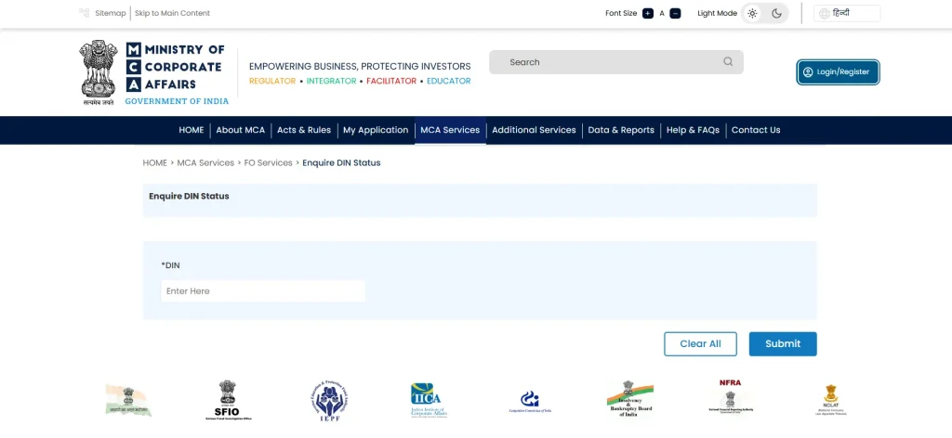Decrease font size with minus icon

point(675,13)
